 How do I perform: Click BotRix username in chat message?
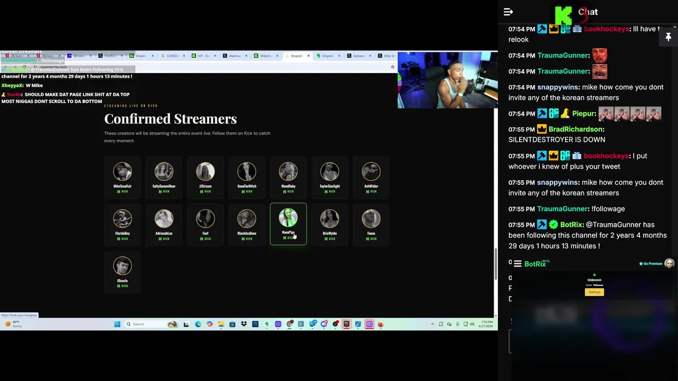click(x=571, y=225)
